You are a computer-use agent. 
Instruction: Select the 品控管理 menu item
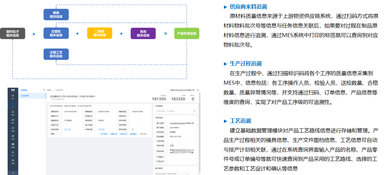pyautogui.click(x=26, y=96)
